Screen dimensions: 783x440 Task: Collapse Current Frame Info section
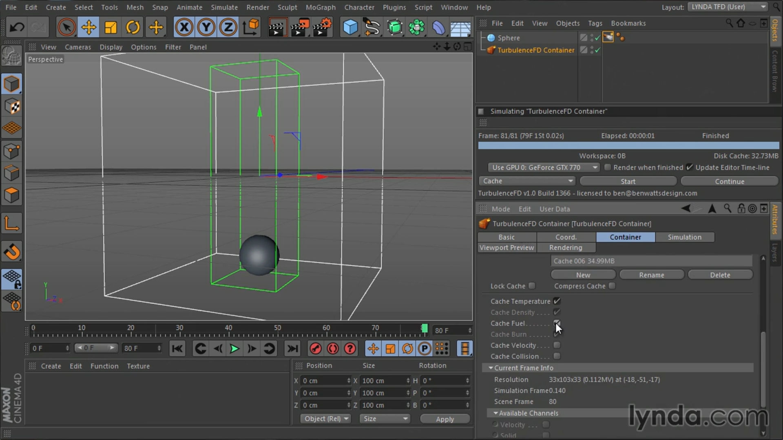491,368
